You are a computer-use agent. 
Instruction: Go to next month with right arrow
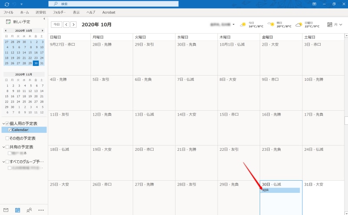[74, 24]
